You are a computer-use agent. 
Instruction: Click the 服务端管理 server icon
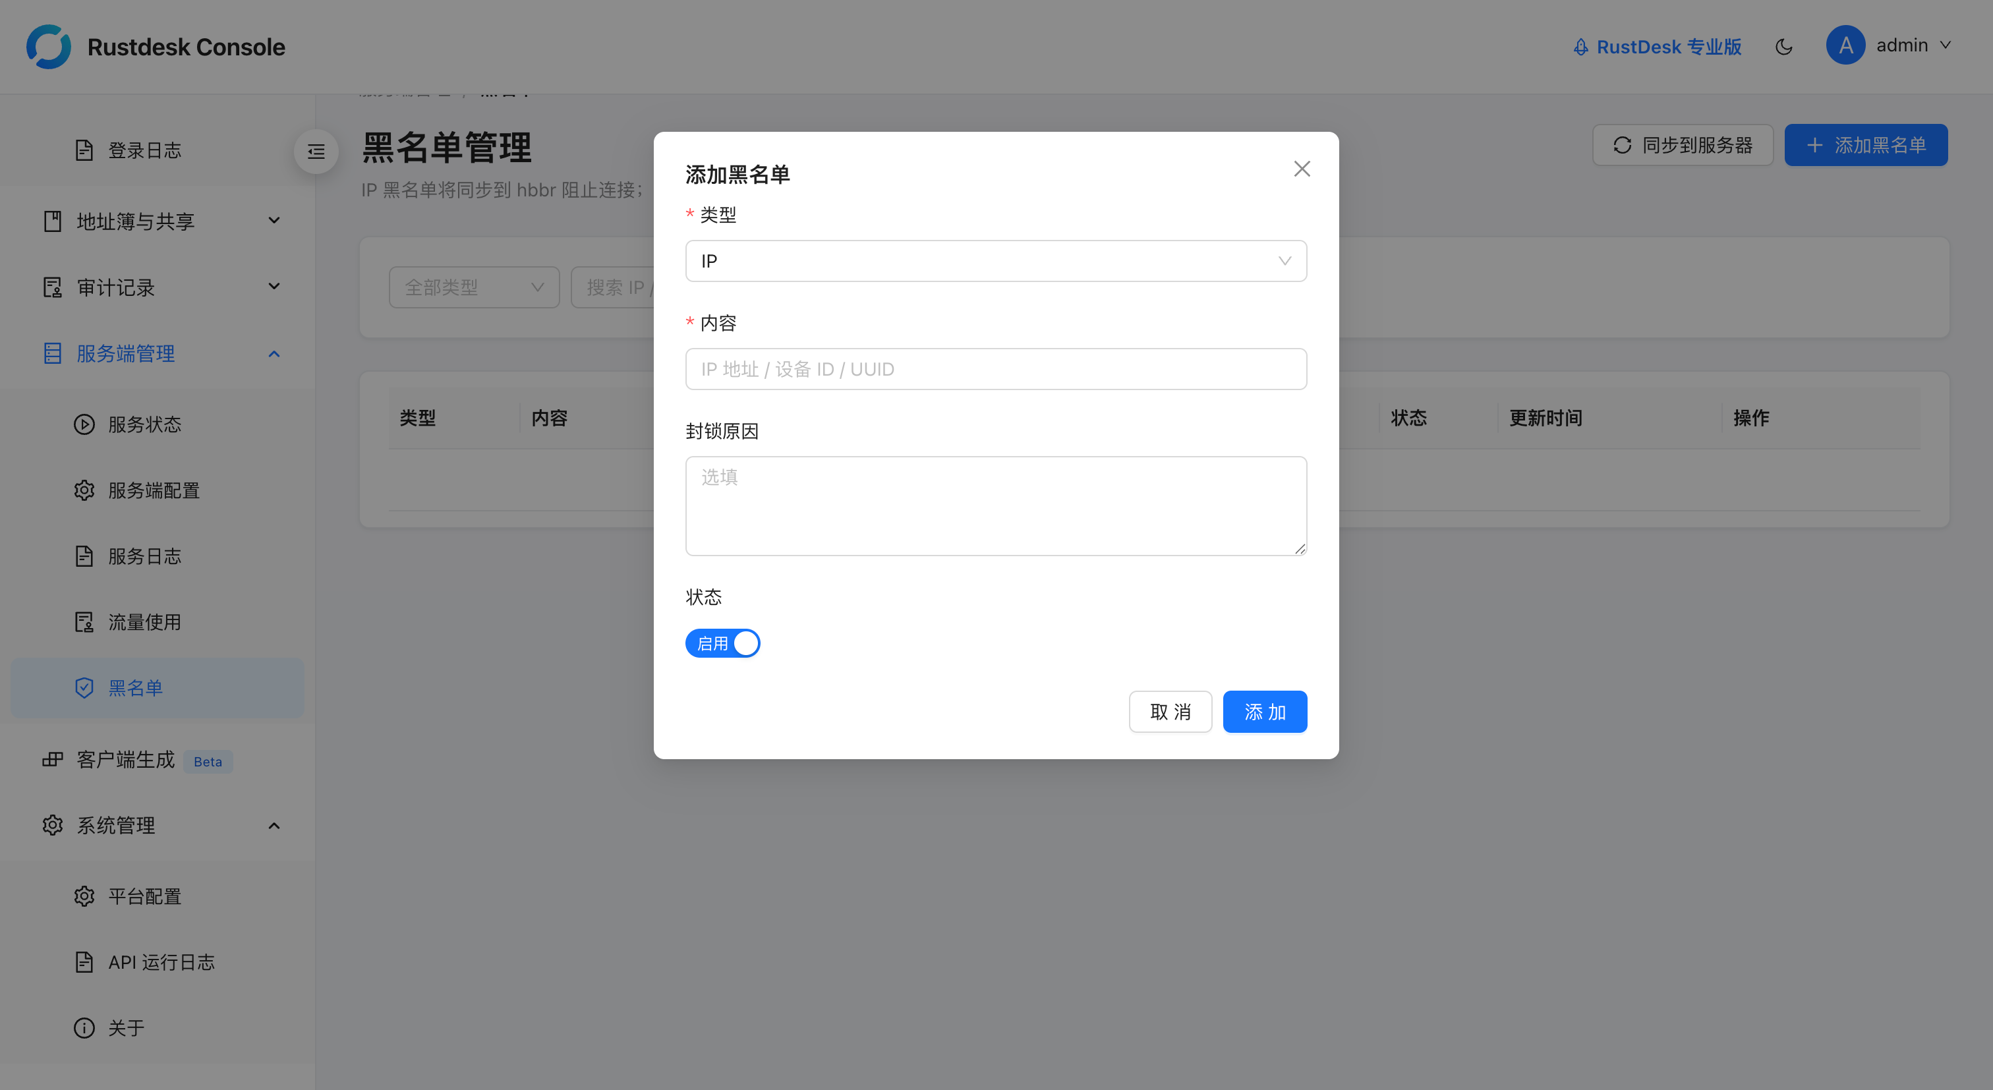(x=53, y=353)
